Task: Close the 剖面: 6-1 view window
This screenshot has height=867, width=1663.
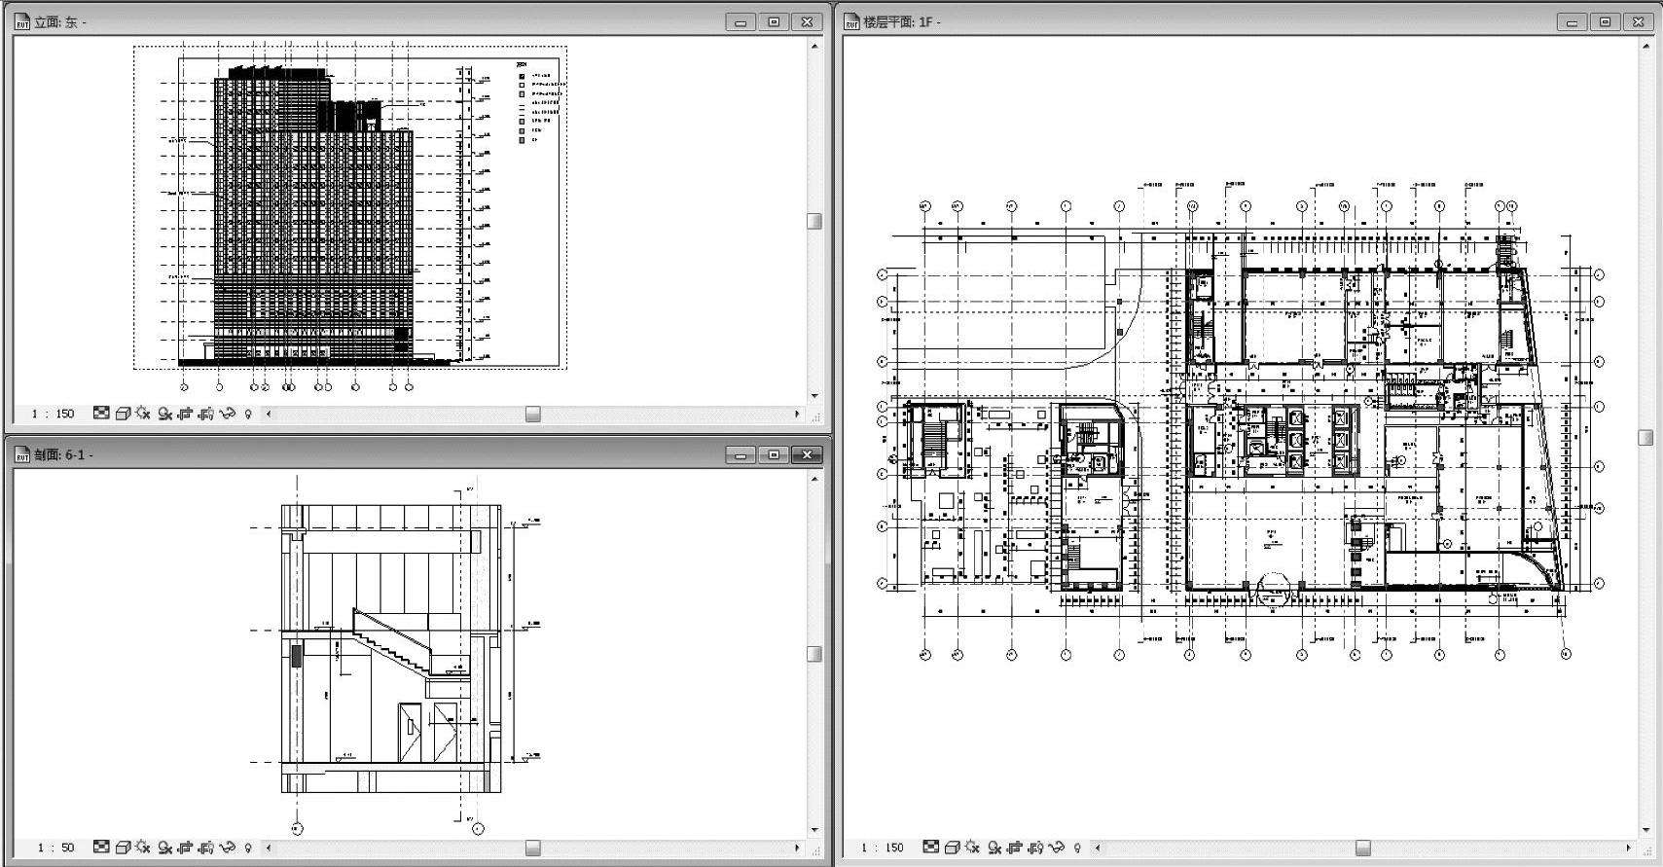Action: [807, 454]
